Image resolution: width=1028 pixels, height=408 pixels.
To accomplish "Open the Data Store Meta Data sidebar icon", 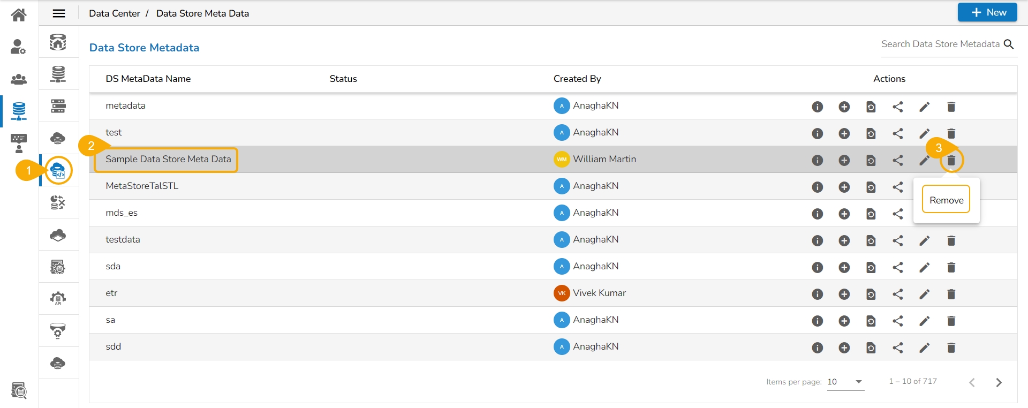I will pos(58,171).
